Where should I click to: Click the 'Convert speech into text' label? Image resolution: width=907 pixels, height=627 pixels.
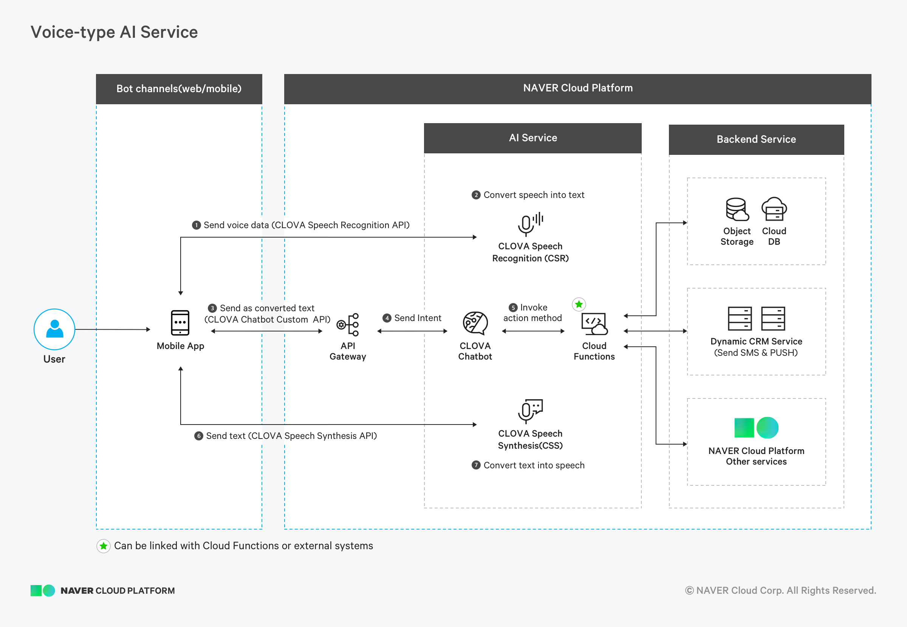click(x=528, y=195)
